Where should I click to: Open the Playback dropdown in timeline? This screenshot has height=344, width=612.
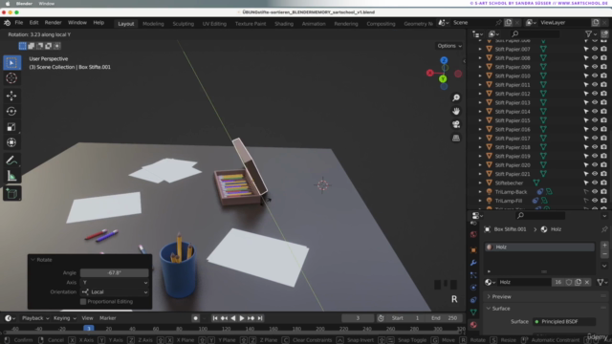(35, 318)
